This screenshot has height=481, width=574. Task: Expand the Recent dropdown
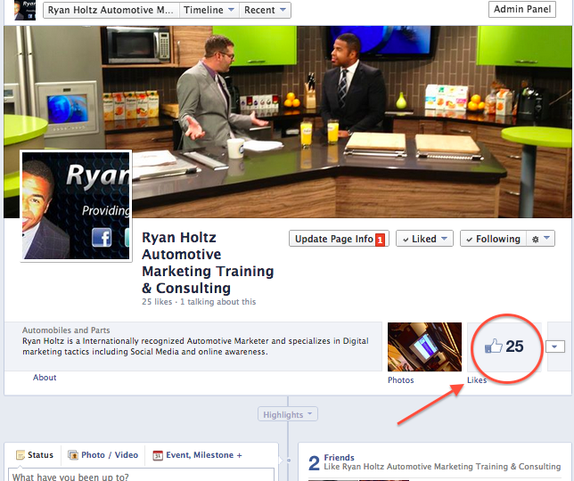[x=265, y=10]
